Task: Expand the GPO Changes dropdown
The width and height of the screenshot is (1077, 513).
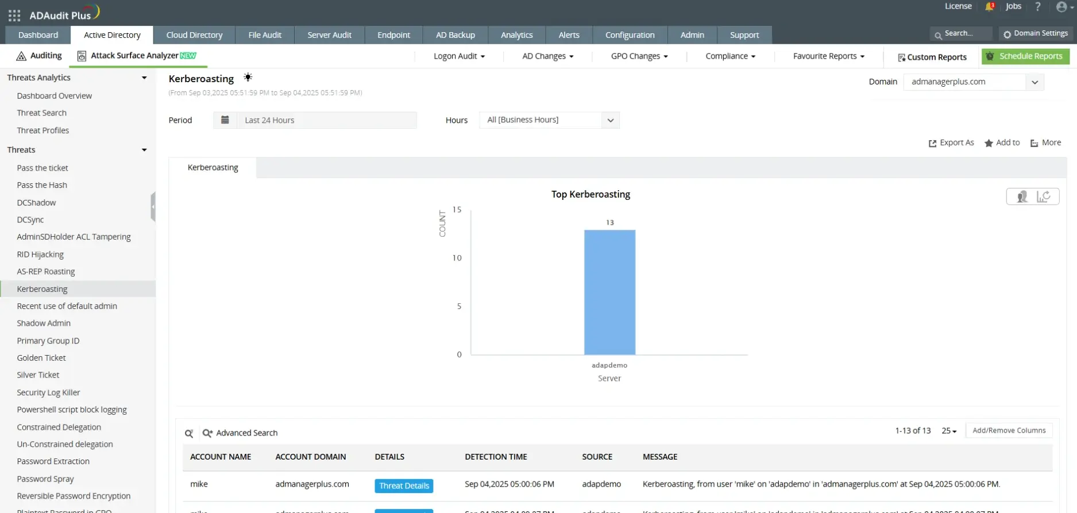Action: [639, 56]
